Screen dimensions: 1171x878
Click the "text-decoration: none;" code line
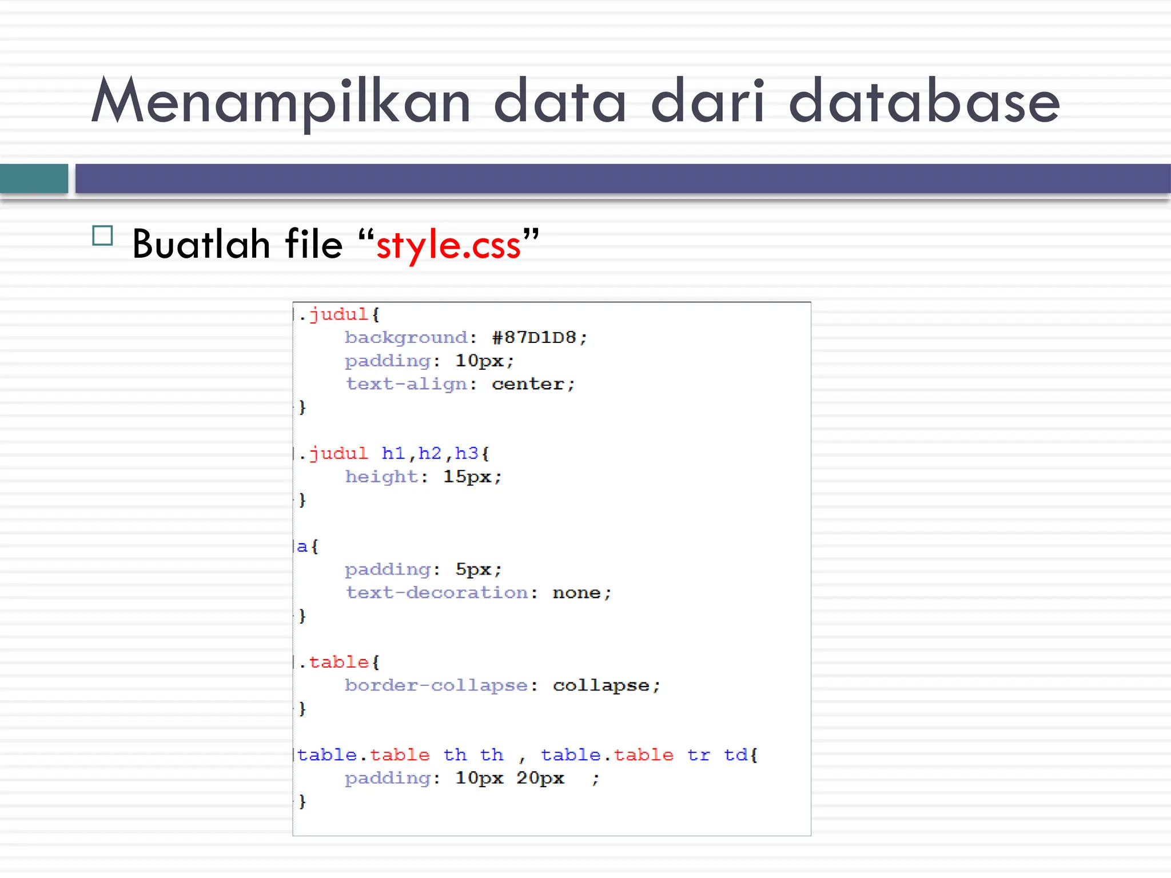point(479,593)
